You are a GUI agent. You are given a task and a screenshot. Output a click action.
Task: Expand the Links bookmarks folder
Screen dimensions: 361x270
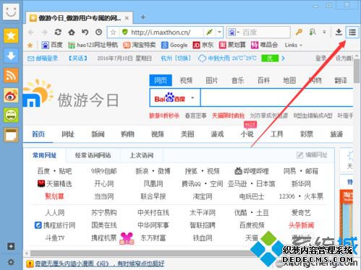click(x=293, y=45)
